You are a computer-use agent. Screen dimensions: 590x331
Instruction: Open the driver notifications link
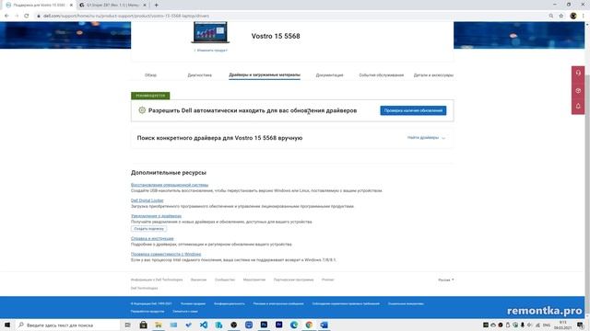pos(156,216)
